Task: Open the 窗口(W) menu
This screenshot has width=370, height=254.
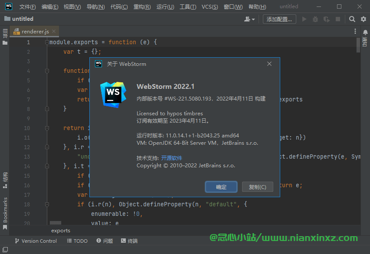Action: pos(233,7)
